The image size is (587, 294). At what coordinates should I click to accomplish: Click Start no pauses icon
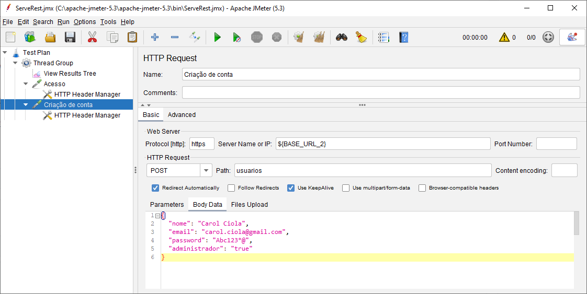coord(236,37)
